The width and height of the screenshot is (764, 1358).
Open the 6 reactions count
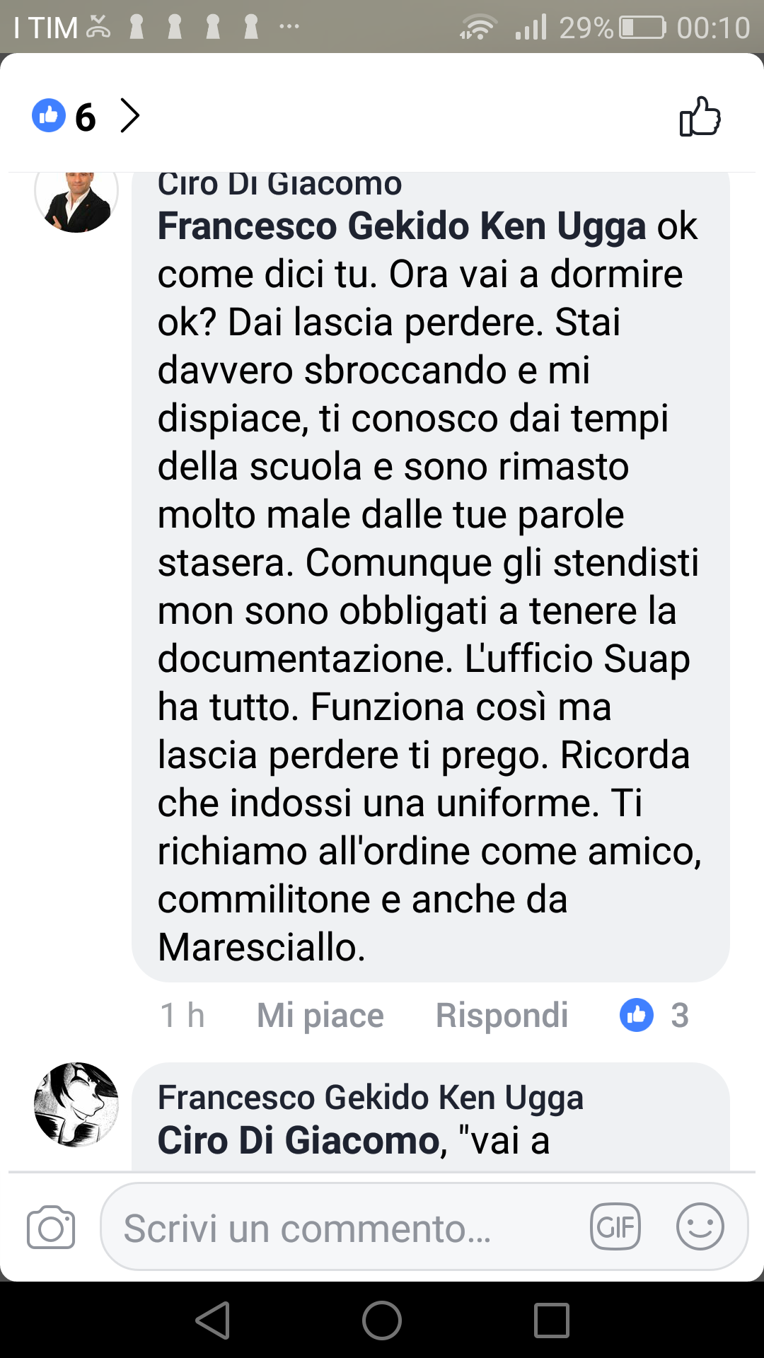(86, 117)
